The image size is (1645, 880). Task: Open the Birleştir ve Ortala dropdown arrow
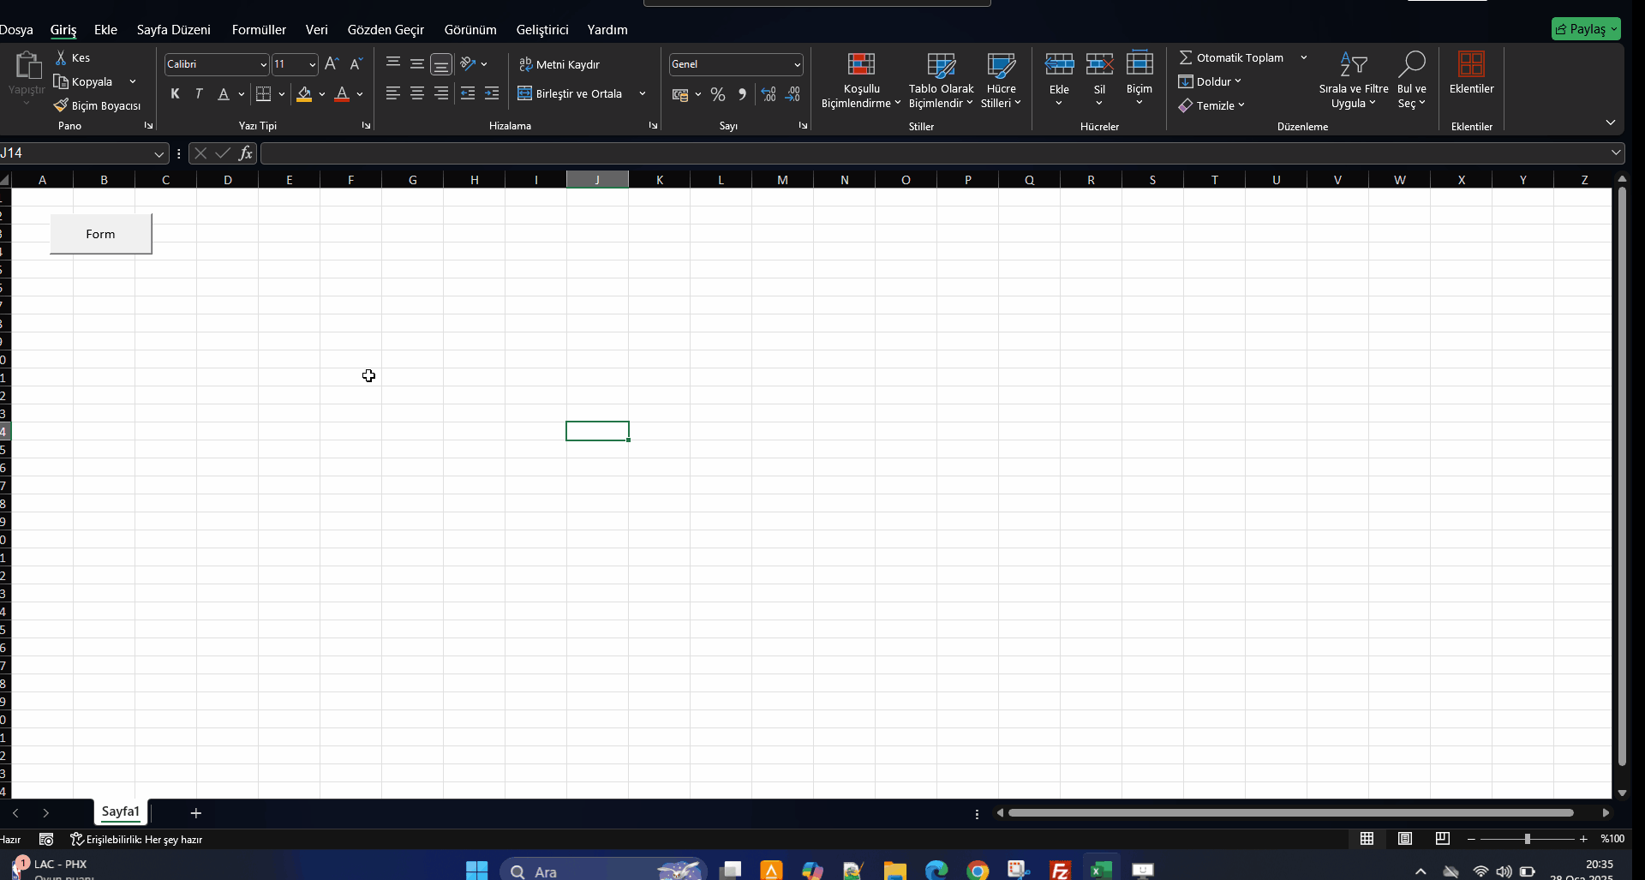pos(643,93)
